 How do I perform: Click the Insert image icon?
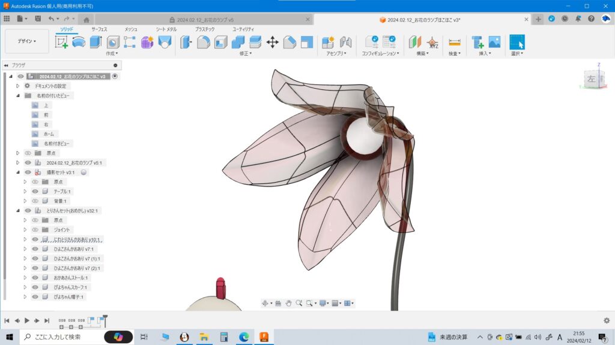tap(494, 42)
